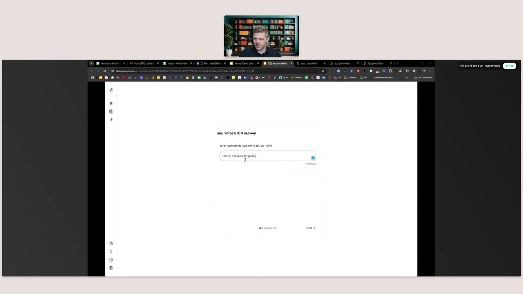Screen dimensions: 523x294
Task: Click the Next button
Action: pos(311,228)
